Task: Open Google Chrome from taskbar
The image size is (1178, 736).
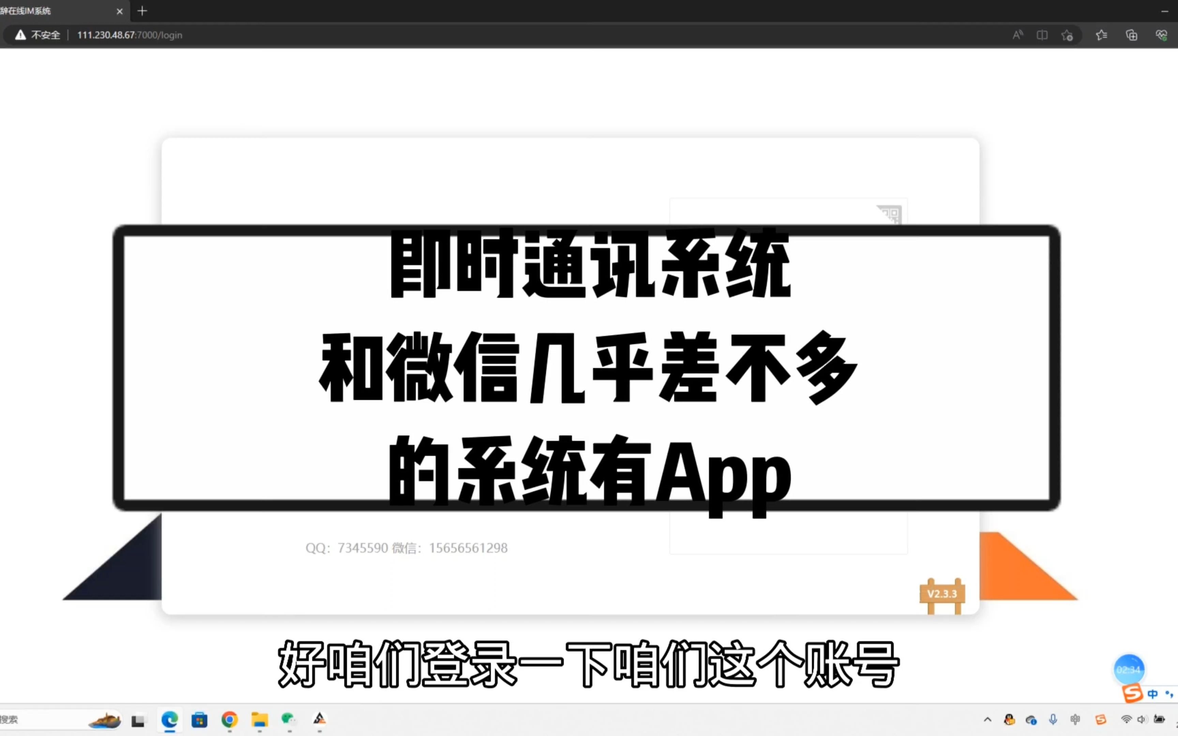Action: [x=229, y=719]
